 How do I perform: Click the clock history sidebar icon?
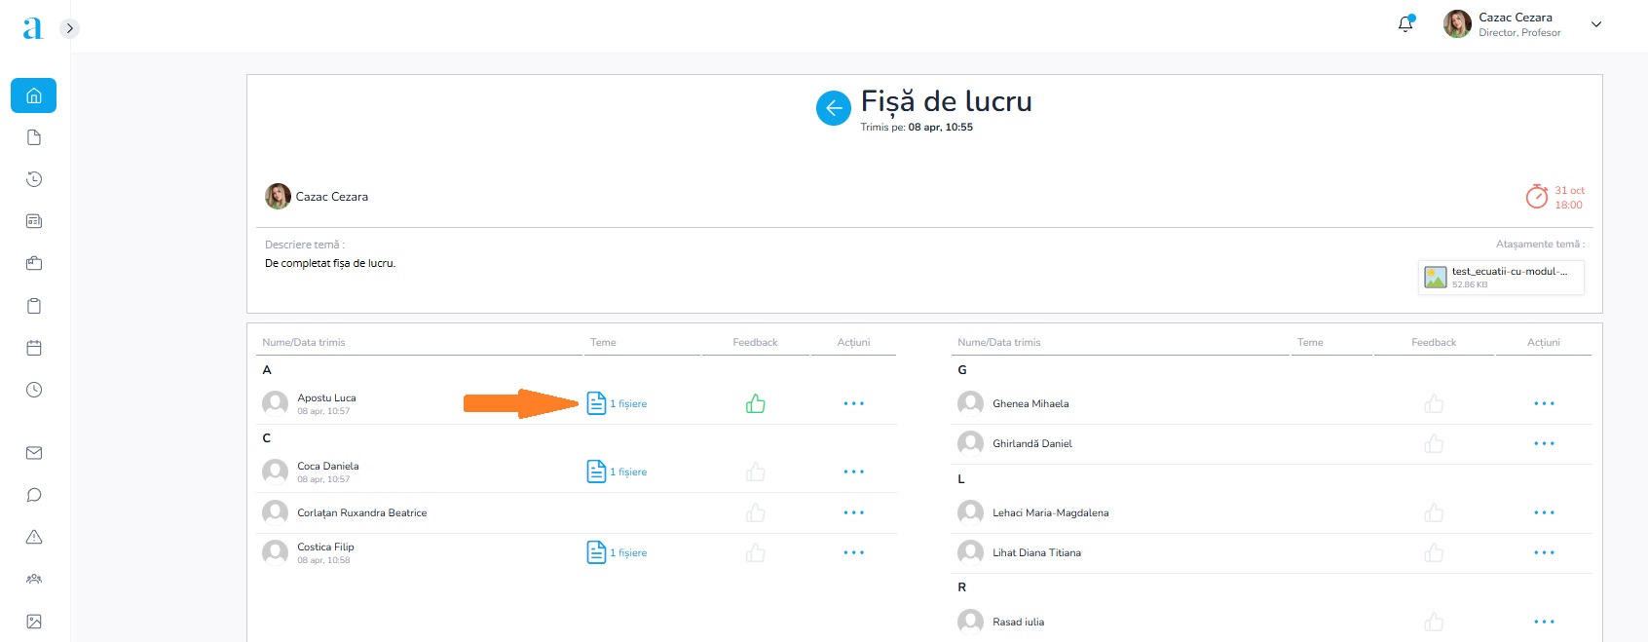pos(34,179)
